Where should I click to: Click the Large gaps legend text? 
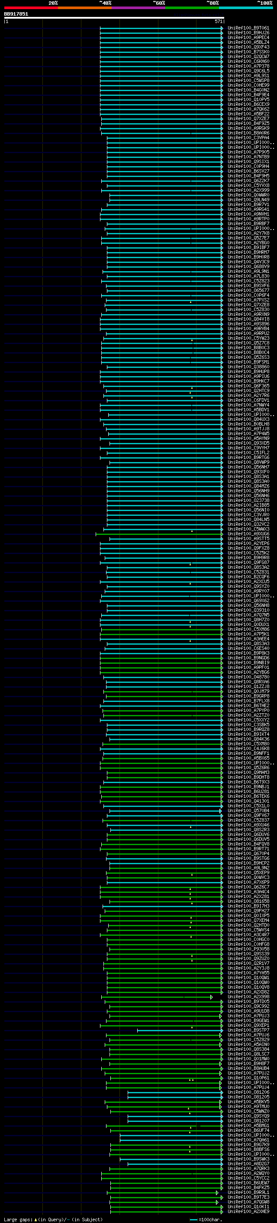(18, 1219)
